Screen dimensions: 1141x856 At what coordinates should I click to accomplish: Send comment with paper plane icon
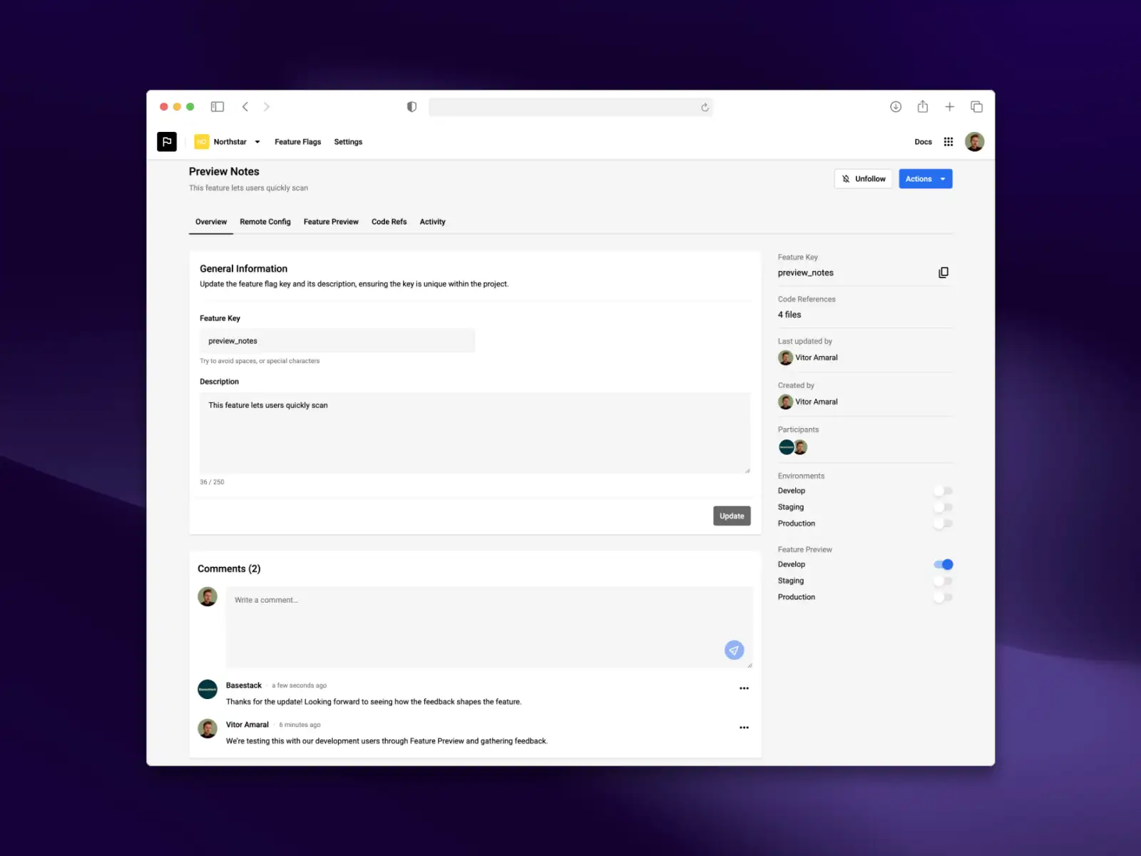[735, 650]
